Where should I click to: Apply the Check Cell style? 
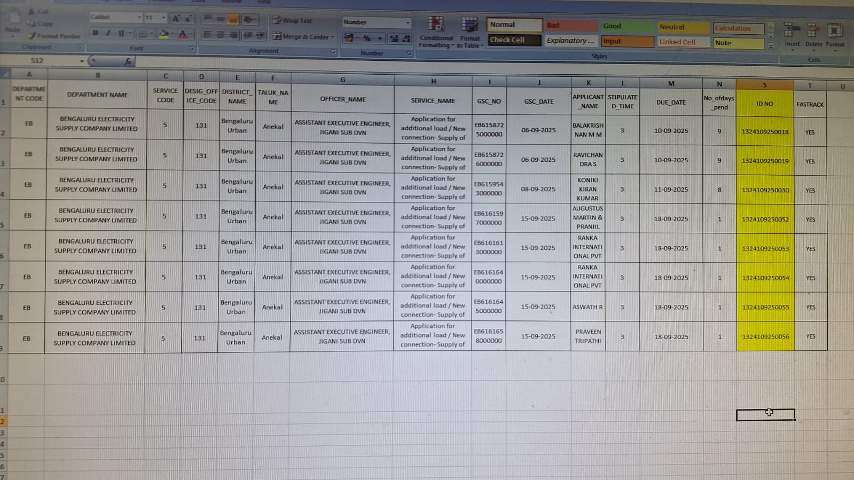(514, 40)
